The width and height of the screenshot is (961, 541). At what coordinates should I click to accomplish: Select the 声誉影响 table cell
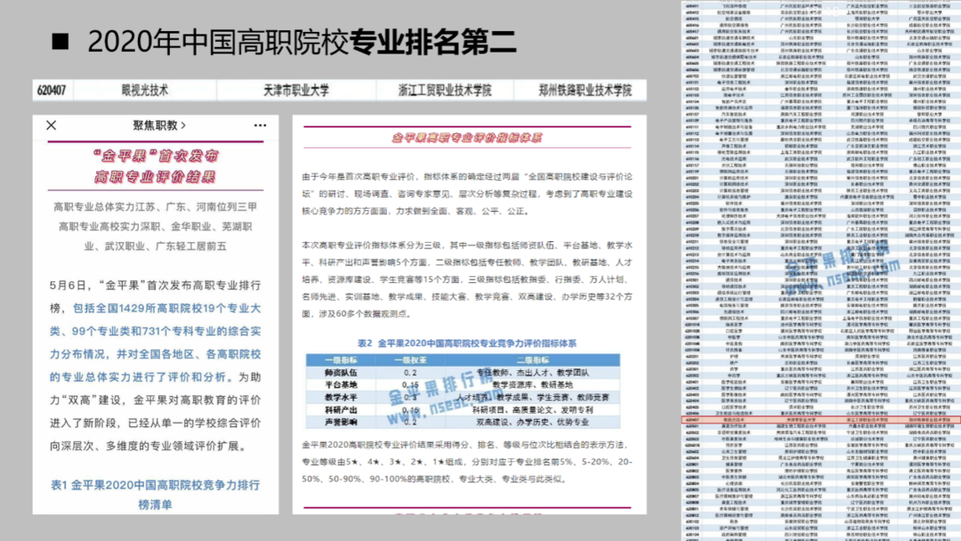(x=341, y=422)
